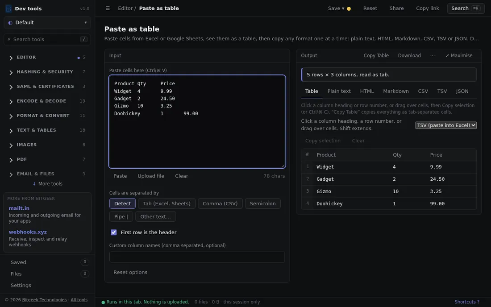Expand SAML & Certificates category

tap(47, 87)
